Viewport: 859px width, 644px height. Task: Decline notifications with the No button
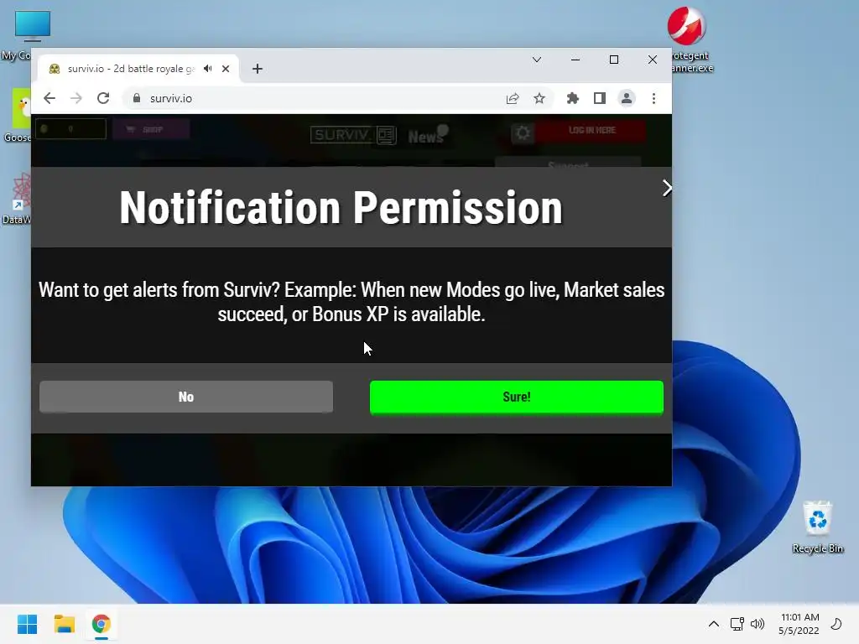pos(185,397)
